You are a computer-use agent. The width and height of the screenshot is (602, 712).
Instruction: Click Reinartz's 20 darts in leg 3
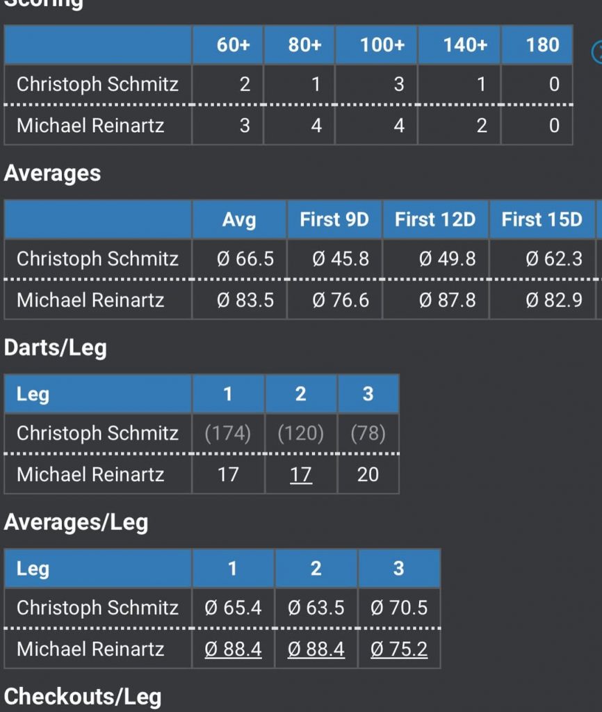click(368, 475)
